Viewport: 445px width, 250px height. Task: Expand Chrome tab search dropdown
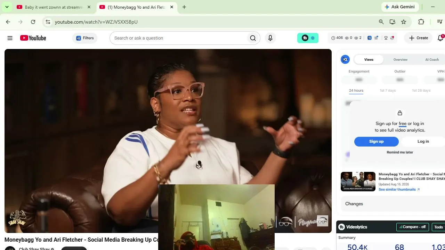tap(7, 7)
